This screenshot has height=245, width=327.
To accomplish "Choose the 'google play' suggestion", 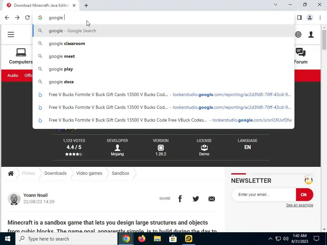I will click(x=163, y=69).
